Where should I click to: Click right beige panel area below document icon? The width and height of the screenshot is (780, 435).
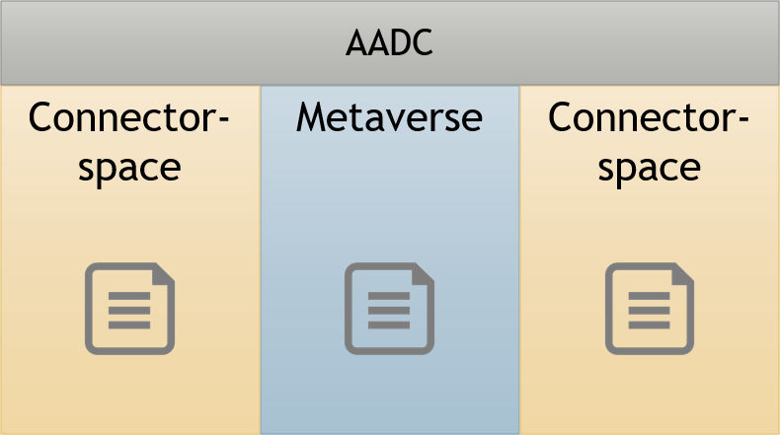pos(650,395)
